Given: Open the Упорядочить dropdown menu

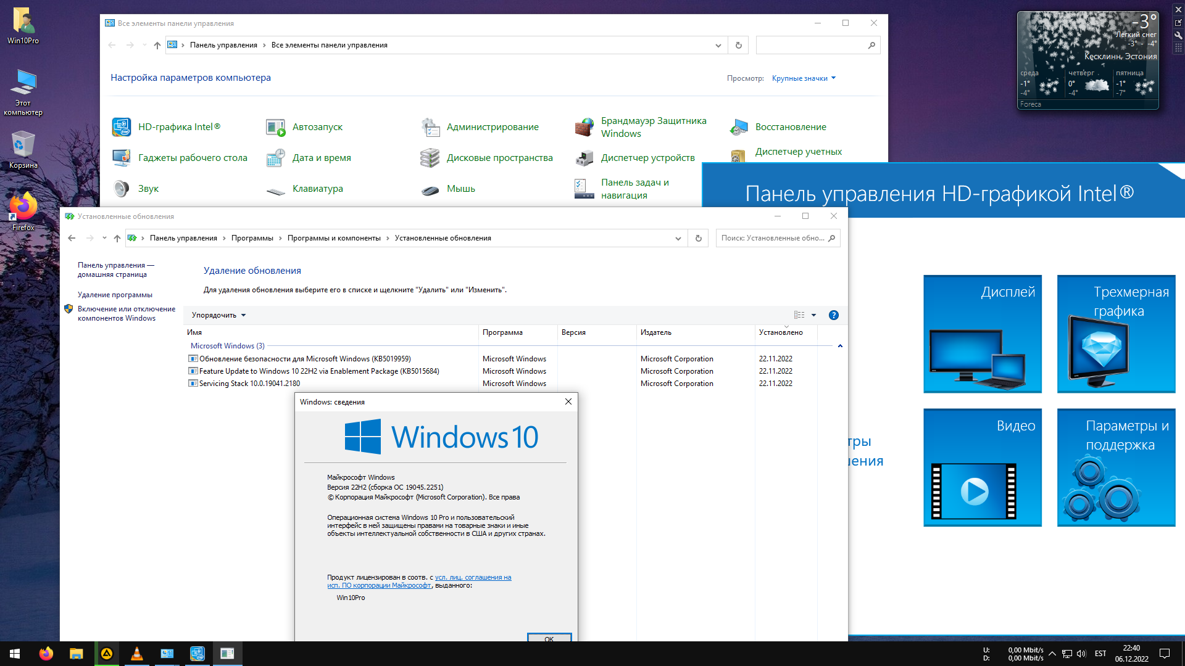Looking at the screenshot, I should pos(218,315).
